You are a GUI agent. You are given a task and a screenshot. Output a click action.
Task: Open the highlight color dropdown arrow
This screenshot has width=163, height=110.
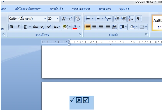70,27
